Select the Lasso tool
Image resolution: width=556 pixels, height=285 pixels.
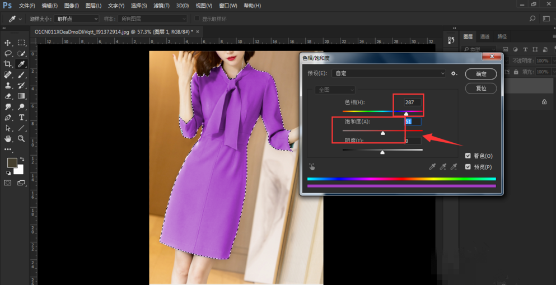(8, 54)
